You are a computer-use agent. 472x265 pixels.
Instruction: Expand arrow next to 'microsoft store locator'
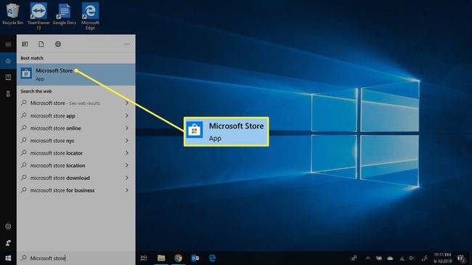click(127, 153)
